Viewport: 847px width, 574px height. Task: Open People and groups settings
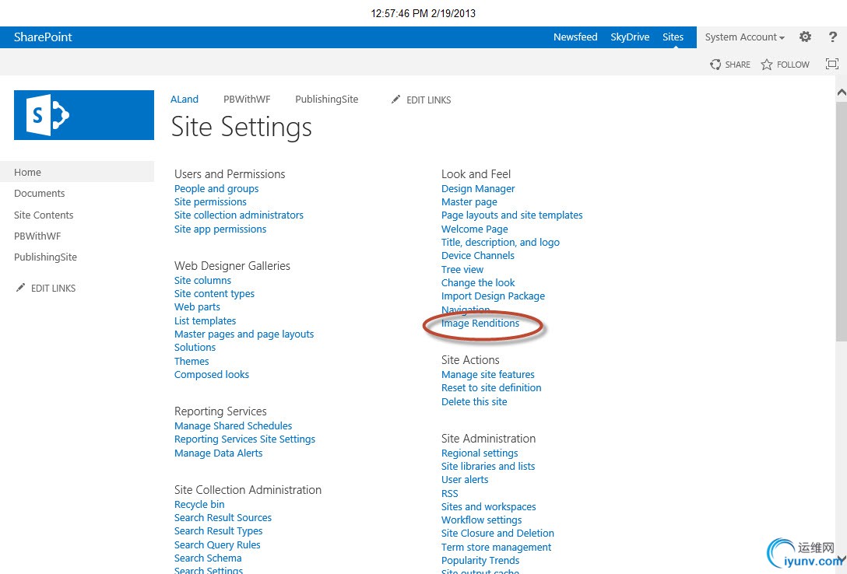point(216,189)
